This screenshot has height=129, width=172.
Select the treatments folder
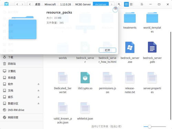tap(130, 21)
